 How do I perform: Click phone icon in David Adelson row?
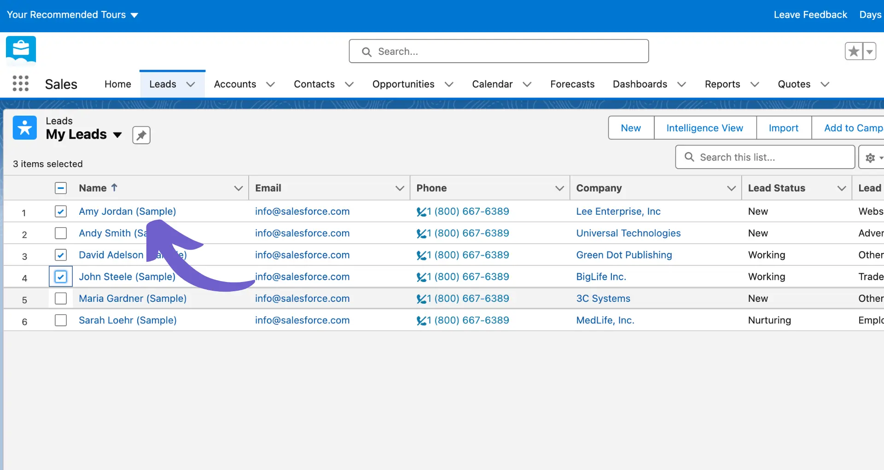click(x=421, y=255)
